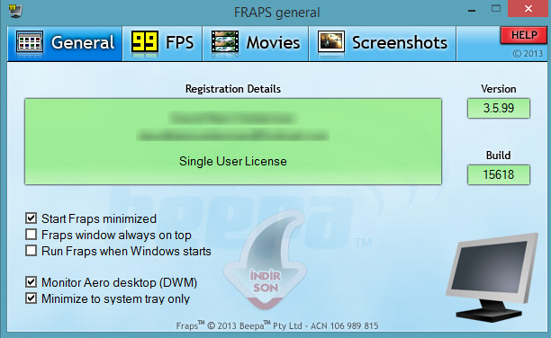The height and width of the screenshot is (338, 551).
Task: Click the Single User License text
Action: (233, 162)
